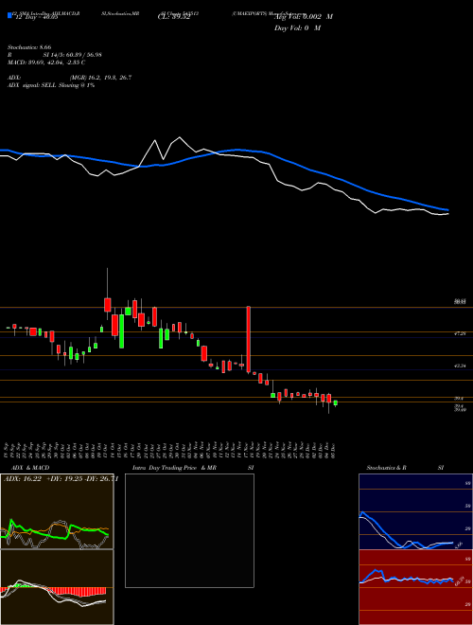Select the 'ADX signal: SELL' line
Viewport: 473px width, 625px height.
pyautogui.click(x=51, y=85)
